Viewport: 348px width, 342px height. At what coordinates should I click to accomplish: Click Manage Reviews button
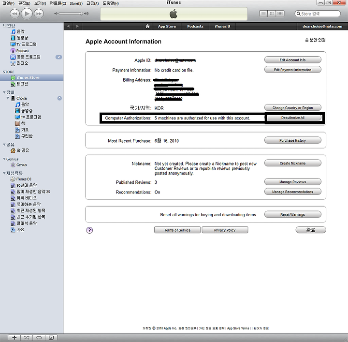(x=293, y=182)
